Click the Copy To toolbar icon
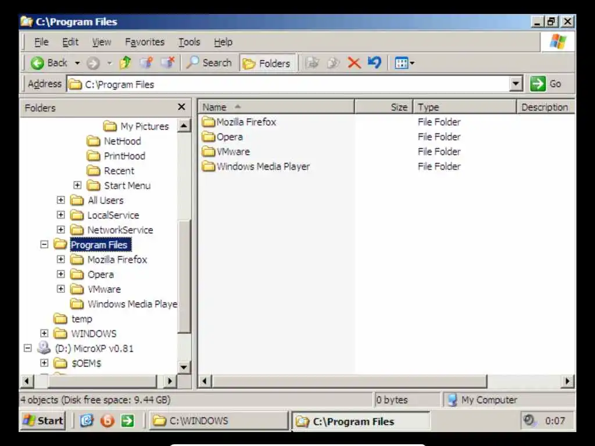This screenshot has height=446, width=595. pyautogui.click(x=333, y=63)
